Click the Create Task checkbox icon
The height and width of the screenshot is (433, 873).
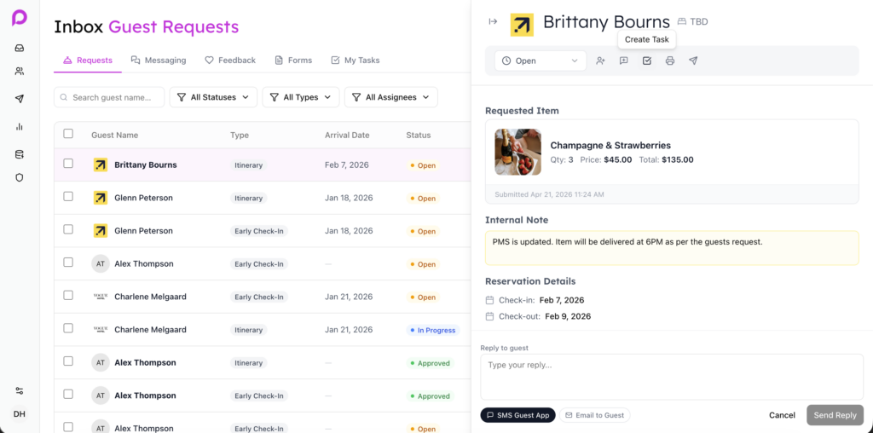[647, 61]
